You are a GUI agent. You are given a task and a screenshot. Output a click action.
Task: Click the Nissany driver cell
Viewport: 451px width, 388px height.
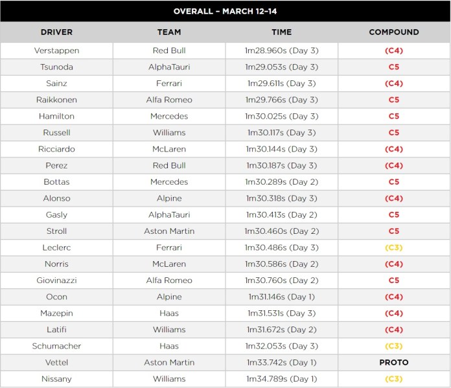56,379
